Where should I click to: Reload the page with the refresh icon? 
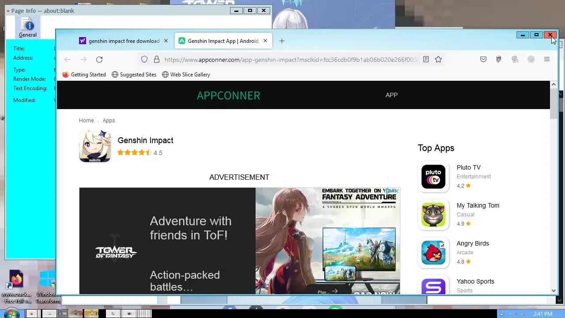point(99,60)
